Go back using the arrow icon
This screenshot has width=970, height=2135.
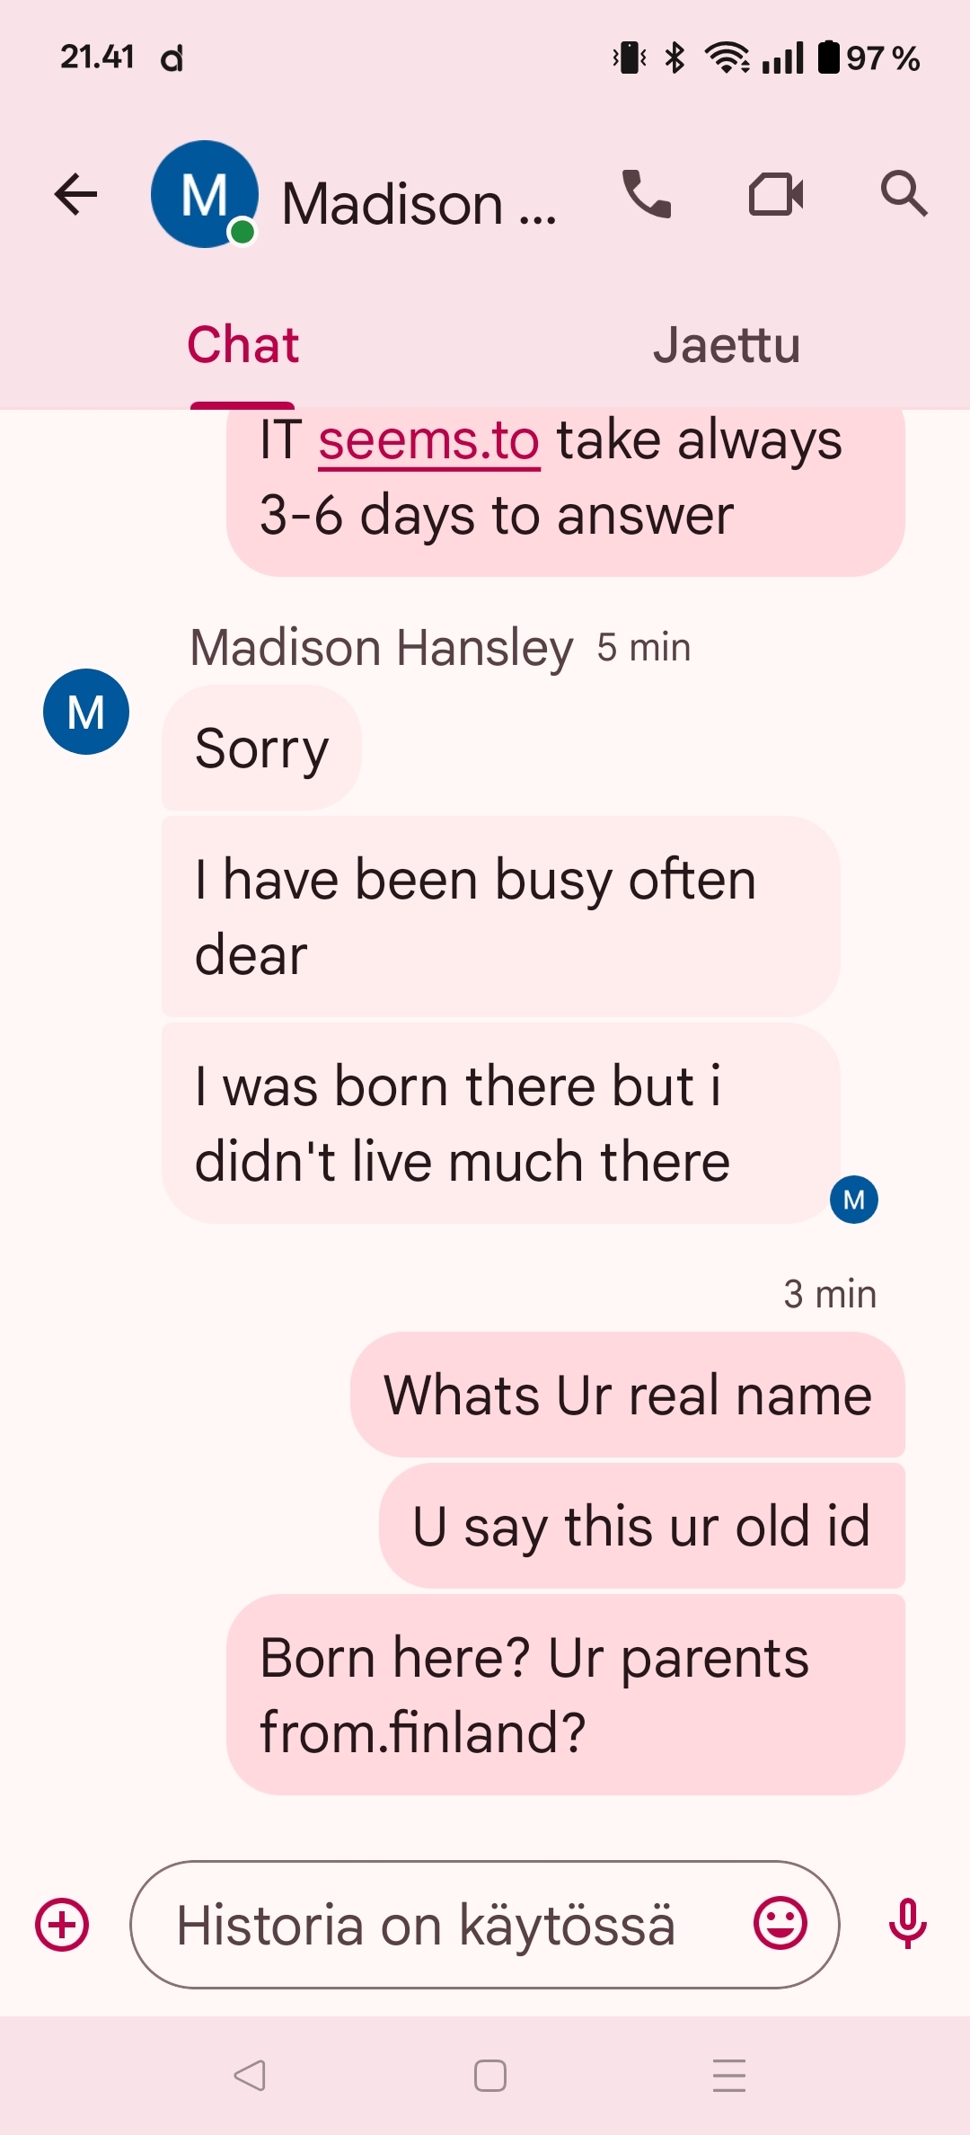tap(75, 194)
